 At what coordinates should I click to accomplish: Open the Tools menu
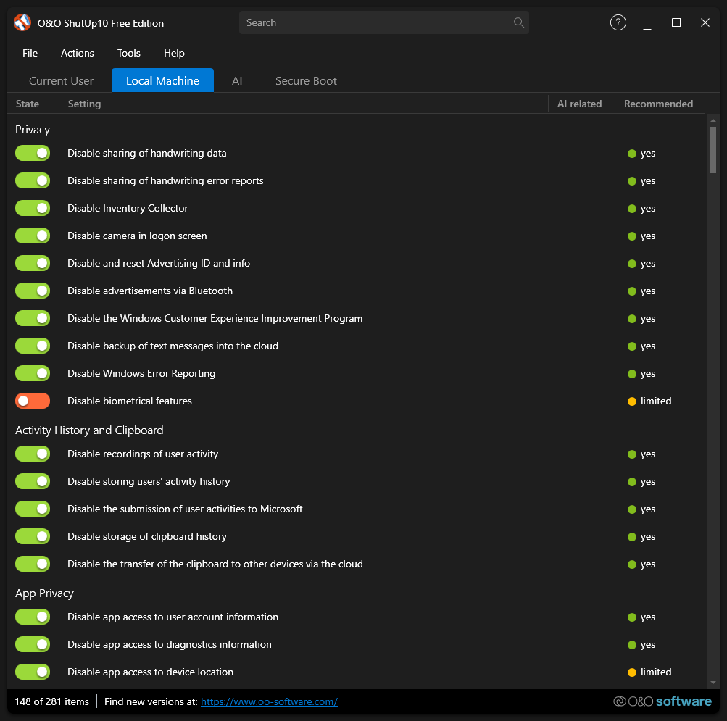[x=129, y=53]
